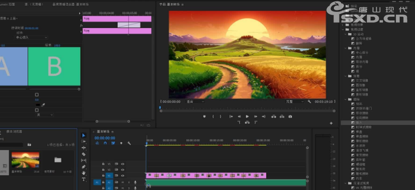Open the 适合 zoom level dropdown

(195, 102)
